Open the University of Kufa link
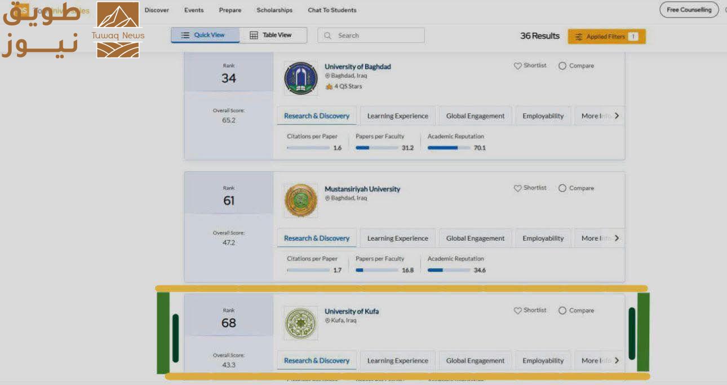This screenshot has height=385, width=727. (352, 311)
